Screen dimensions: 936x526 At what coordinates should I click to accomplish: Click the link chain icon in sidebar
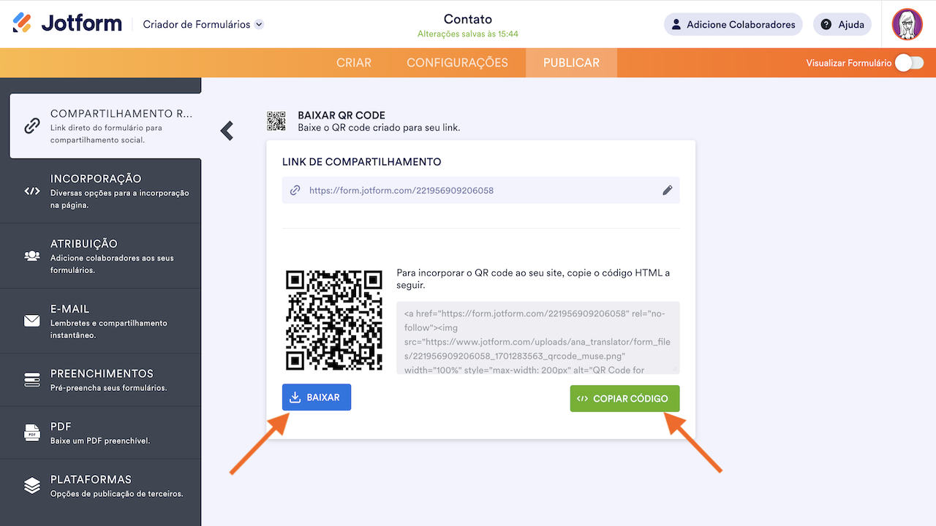[x=31, y=126]
